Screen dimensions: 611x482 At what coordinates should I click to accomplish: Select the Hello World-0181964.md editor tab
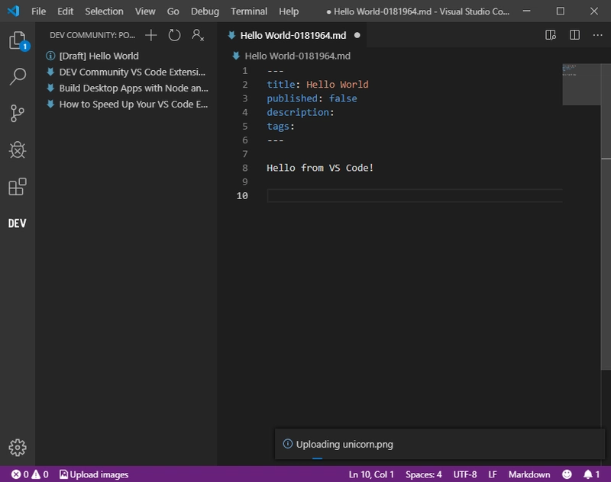coord(292,35)
